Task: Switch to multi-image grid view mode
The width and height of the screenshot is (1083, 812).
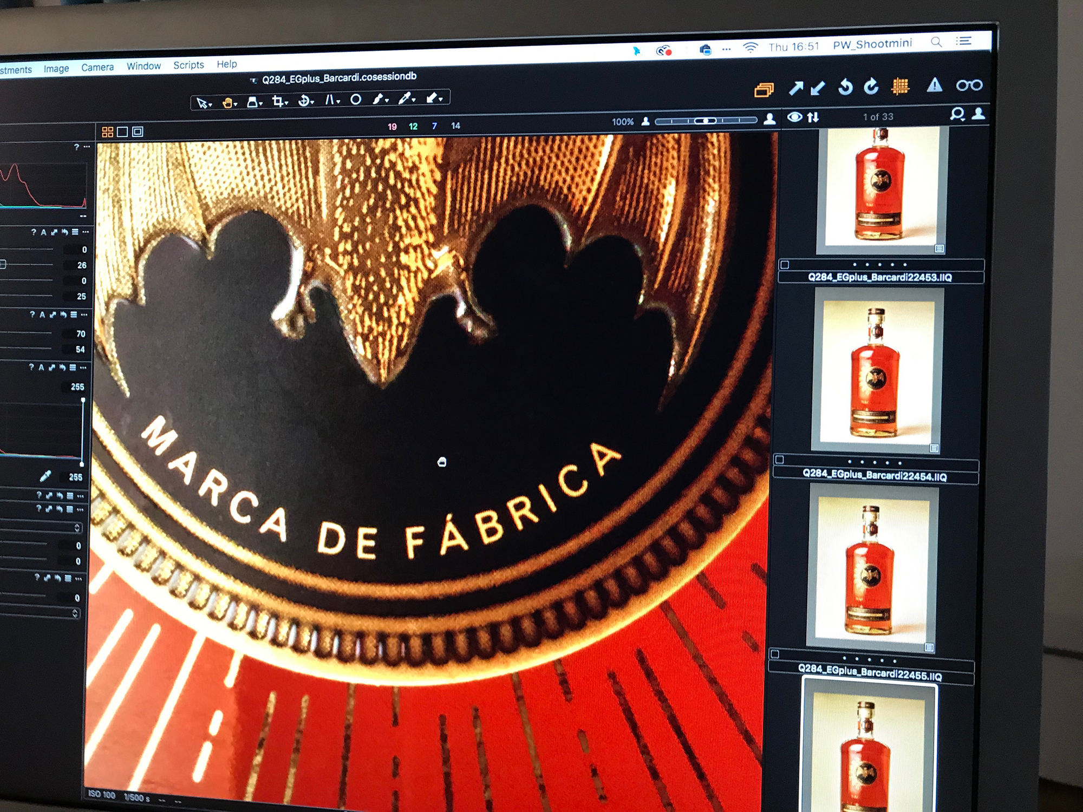Action: [107, 132]
